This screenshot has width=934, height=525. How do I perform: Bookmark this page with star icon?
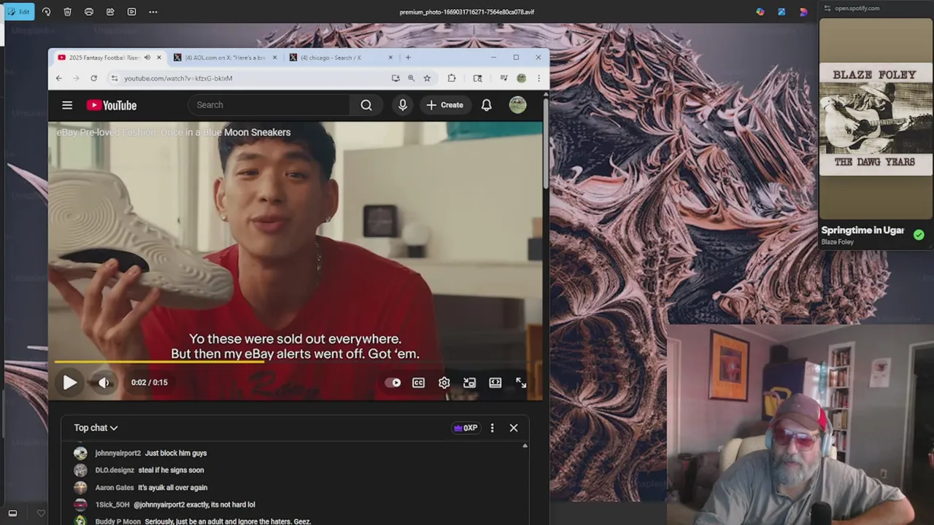pyautogui.click(x=427, y=78)
